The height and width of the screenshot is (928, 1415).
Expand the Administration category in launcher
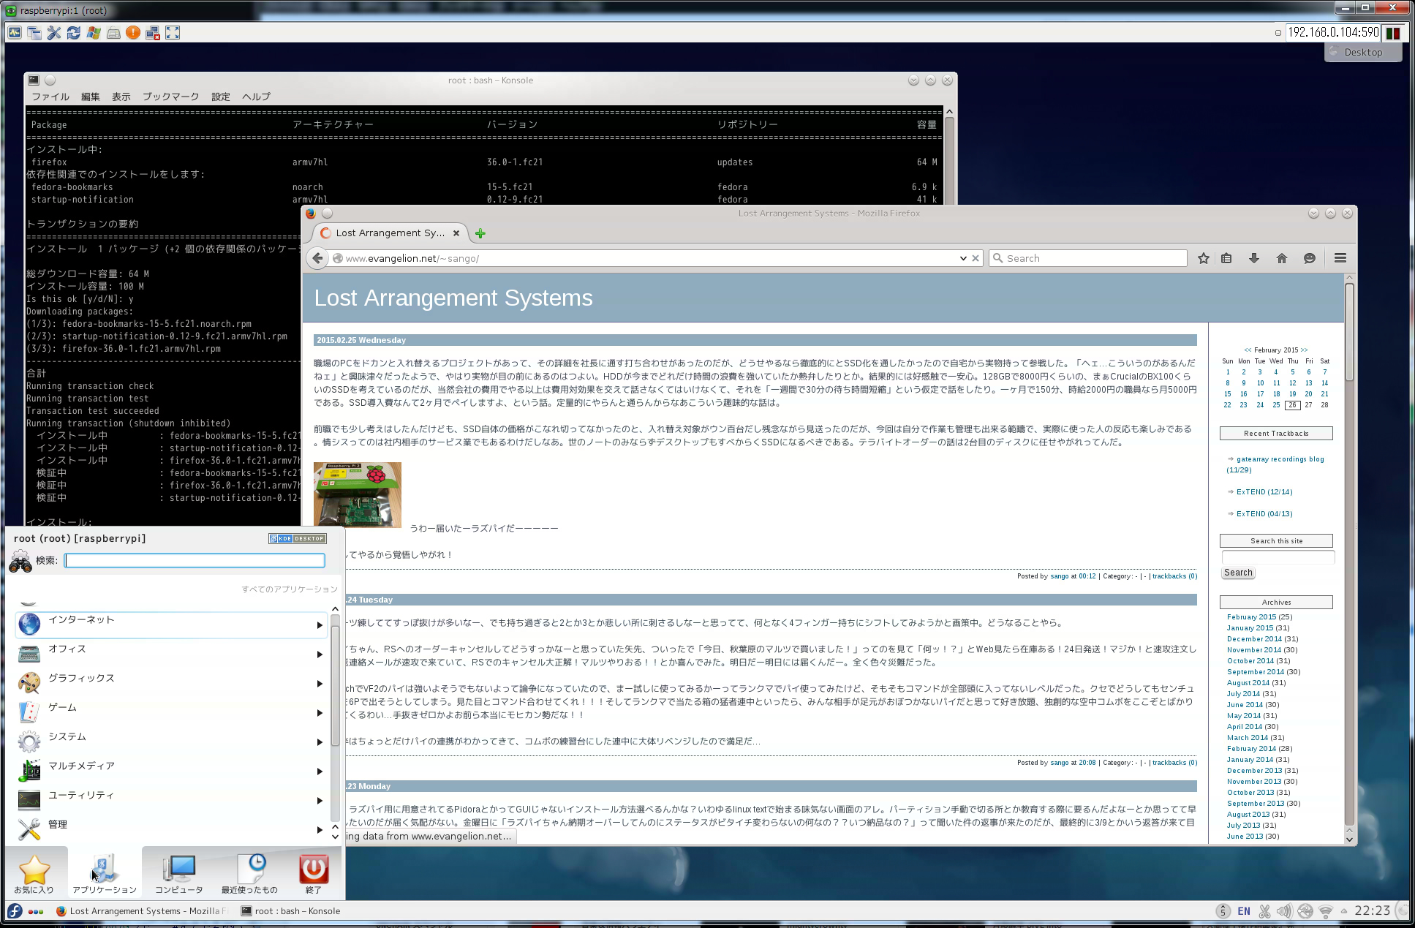point(172,829)
